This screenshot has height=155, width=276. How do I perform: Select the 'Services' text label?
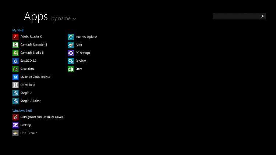click(81, 61)
